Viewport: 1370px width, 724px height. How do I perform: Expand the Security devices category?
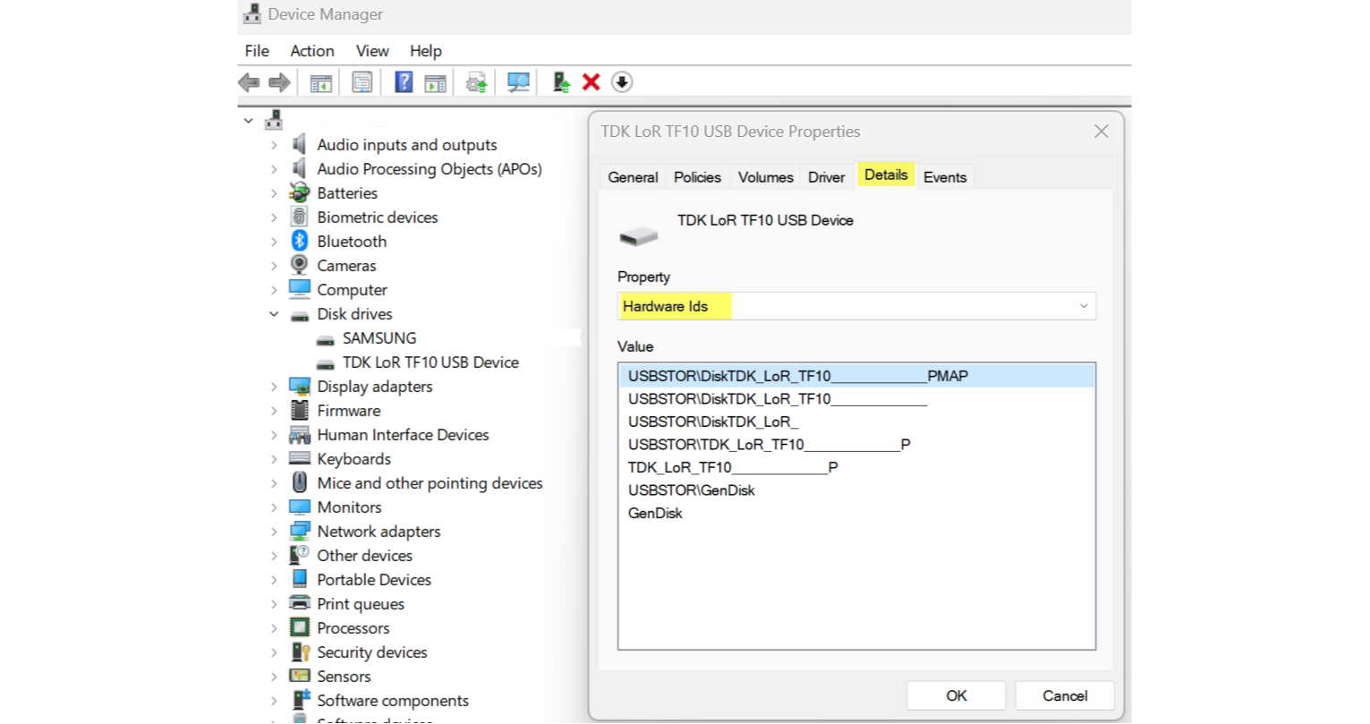tap(274, 652)
